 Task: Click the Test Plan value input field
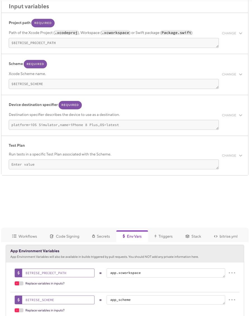point(113,165)
